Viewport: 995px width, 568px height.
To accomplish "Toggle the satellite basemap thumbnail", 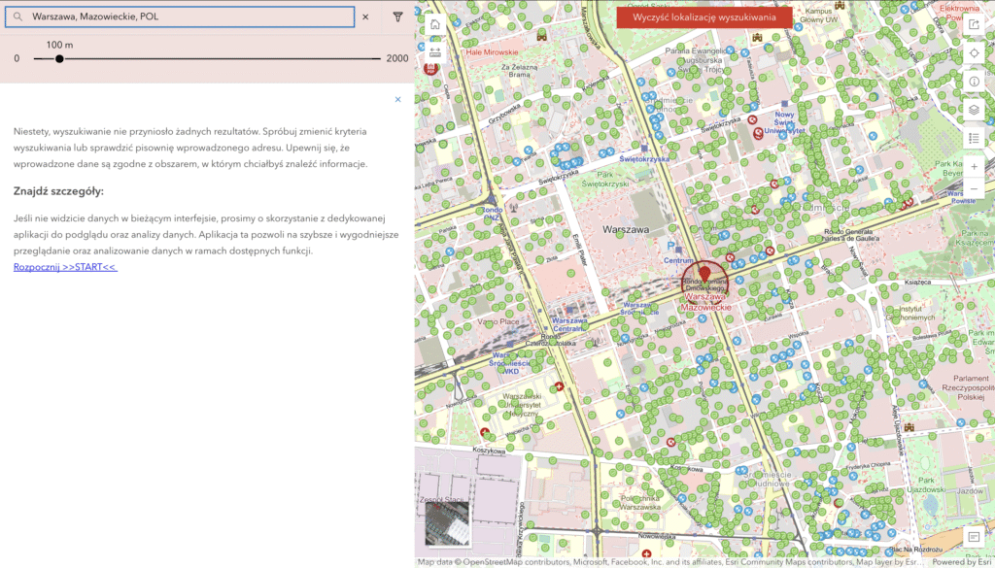I will [x=447, y=522].
